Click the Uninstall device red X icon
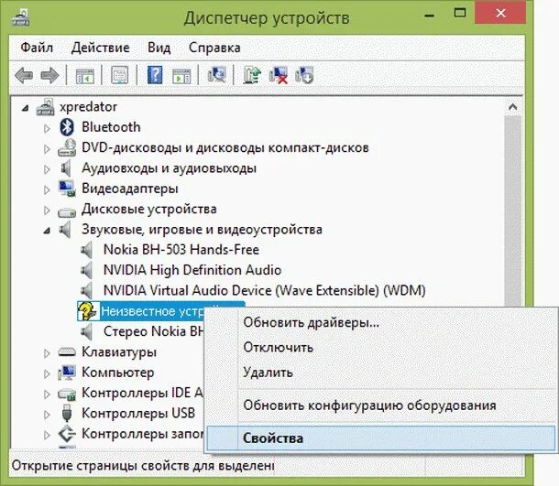 point(279,75)
